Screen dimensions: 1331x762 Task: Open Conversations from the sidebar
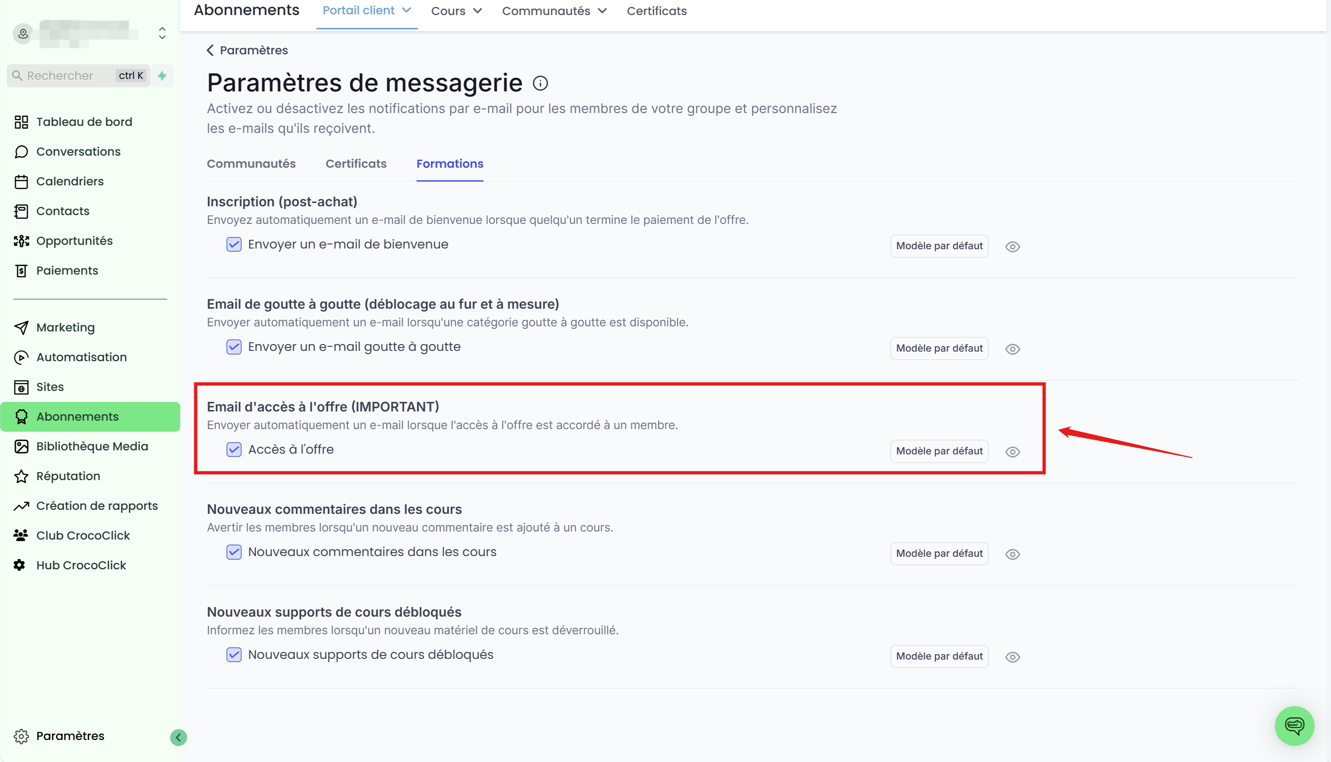[78, 151]
